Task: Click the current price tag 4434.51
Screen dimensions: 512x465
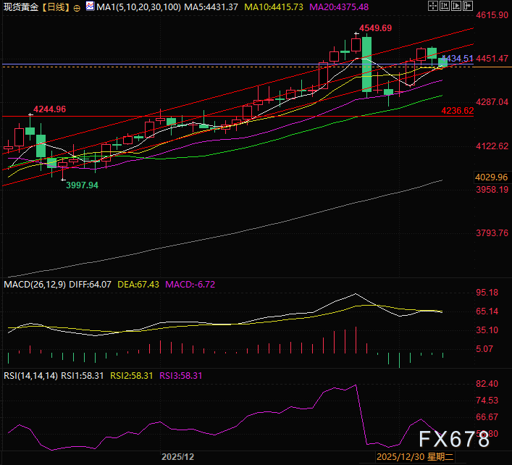Action: [x=458, y=58]
